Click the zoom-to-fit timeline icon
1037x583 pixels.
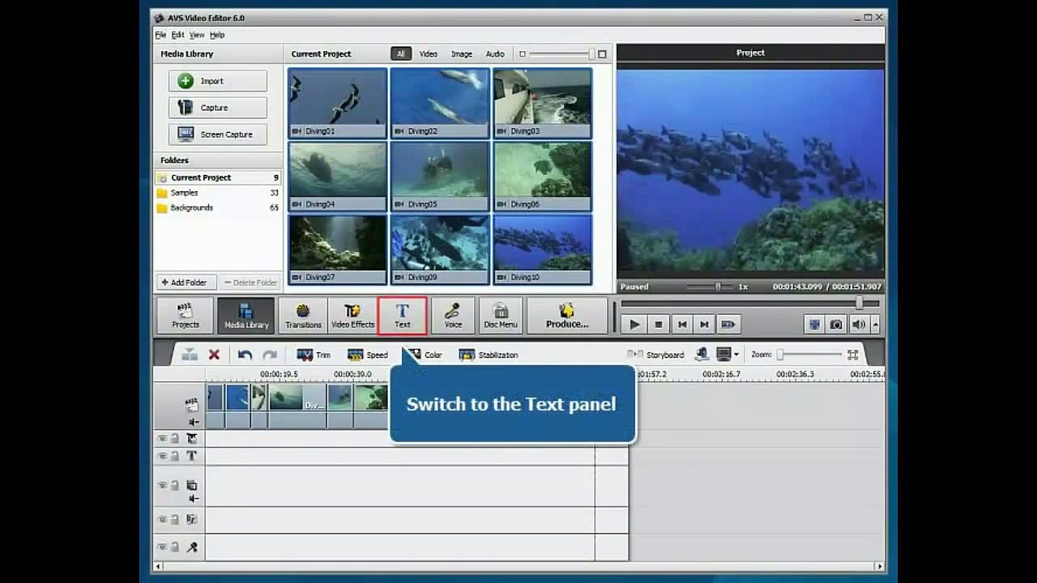(852, 355)
